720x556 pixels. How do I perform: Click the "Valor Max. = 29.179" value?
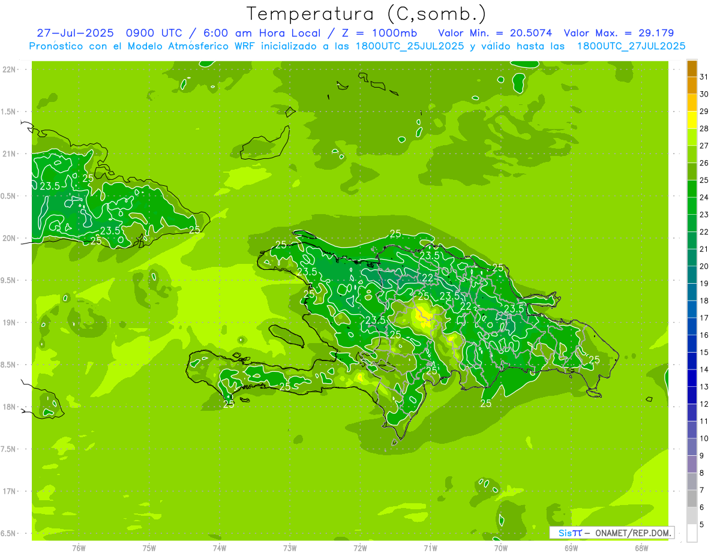pyautogui.click(x=619, y=33)
